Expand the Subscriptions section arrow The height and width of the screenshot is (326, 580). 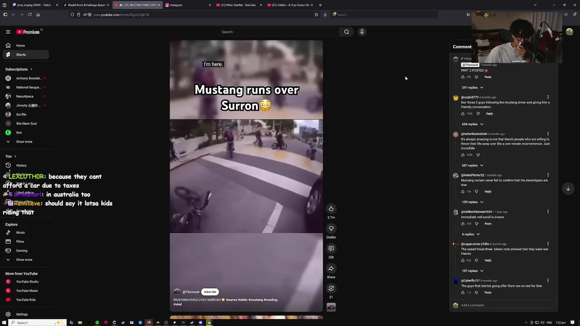coord(31,69)
